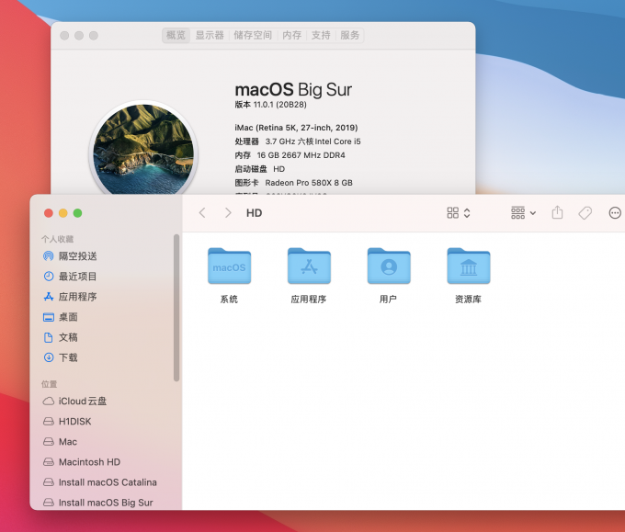Image resolution: width=625 pixels, height=532 pixels.
Task: Open the 资源库 folder
Action: click(x=469, y=275)
